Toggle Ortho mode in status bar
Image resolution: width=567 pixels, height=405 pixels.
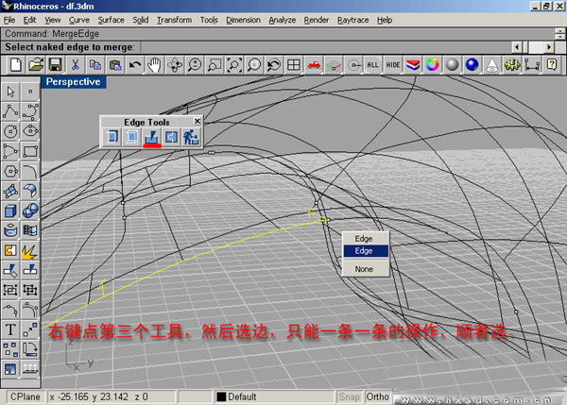pos(378,397)
